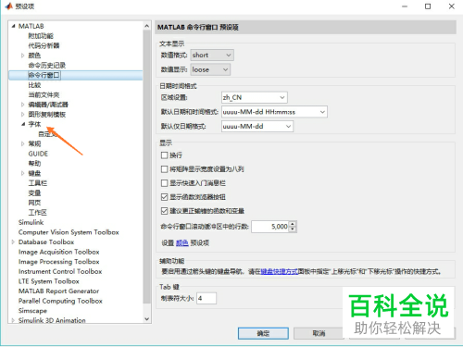Select Parallel Computing Toolbox
The image size is (463, 347).
(60, 301)
